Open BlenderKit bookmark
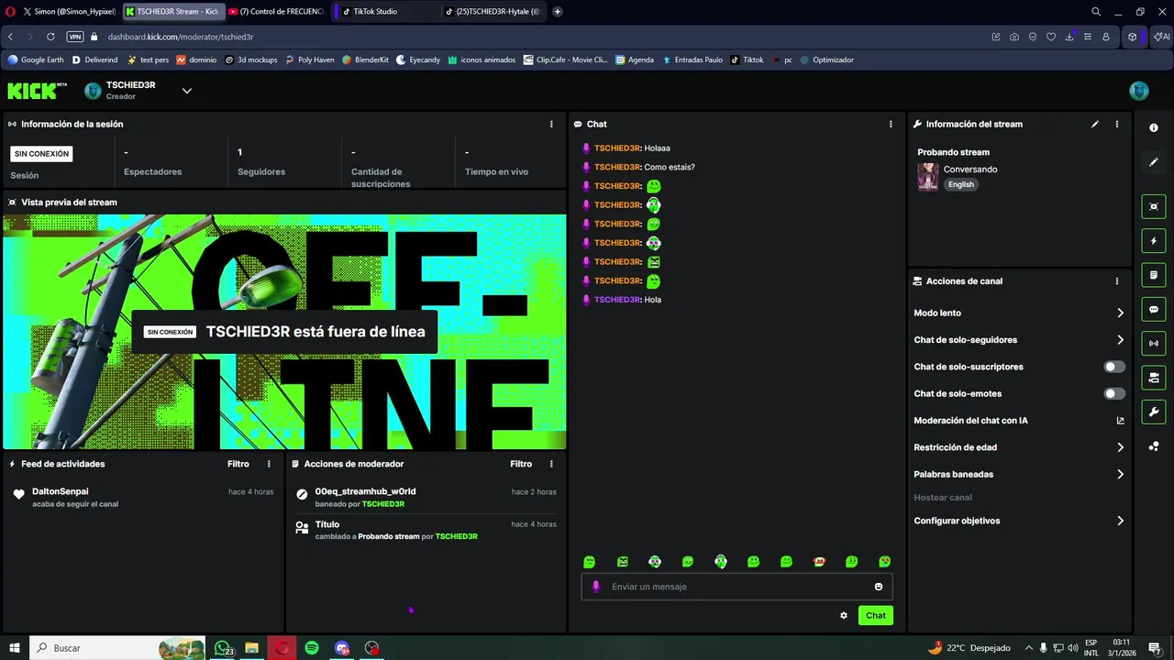Screen dimensions: 1174x660 tap(365, 60)
